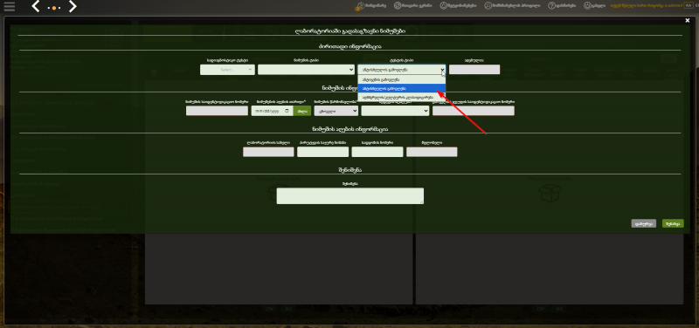Choose the last option in the open list

point(401,97)
